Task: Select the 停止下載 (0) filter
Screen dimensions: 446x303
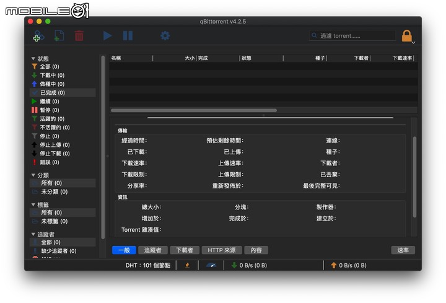Action: [63, 154]
